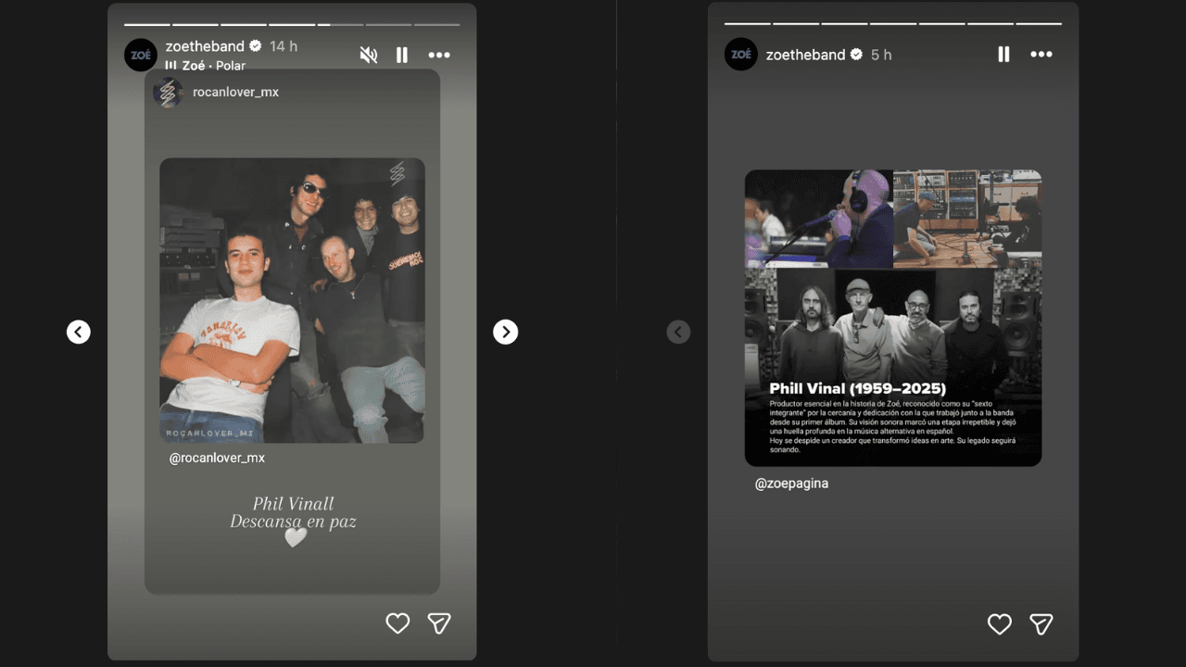Open zoetheband profile from right story header
Viewport: 1186px width, 667px height.
805,55
